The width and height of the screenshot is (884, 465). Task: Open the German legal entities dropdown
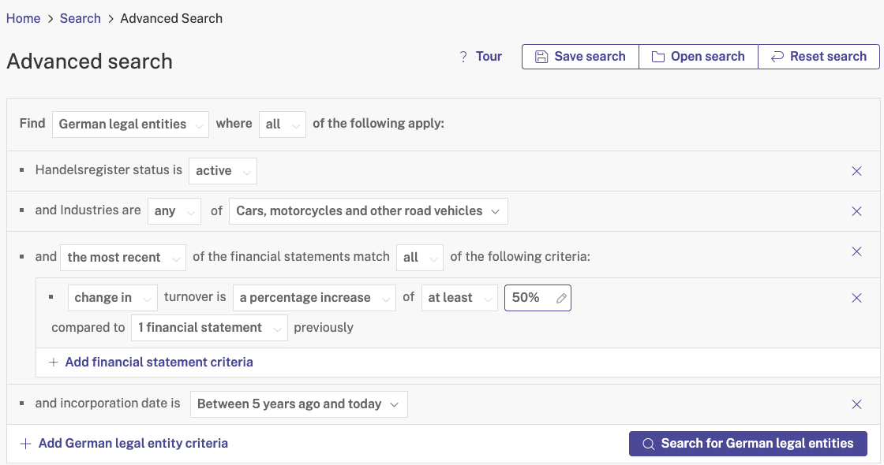(130, 125)
